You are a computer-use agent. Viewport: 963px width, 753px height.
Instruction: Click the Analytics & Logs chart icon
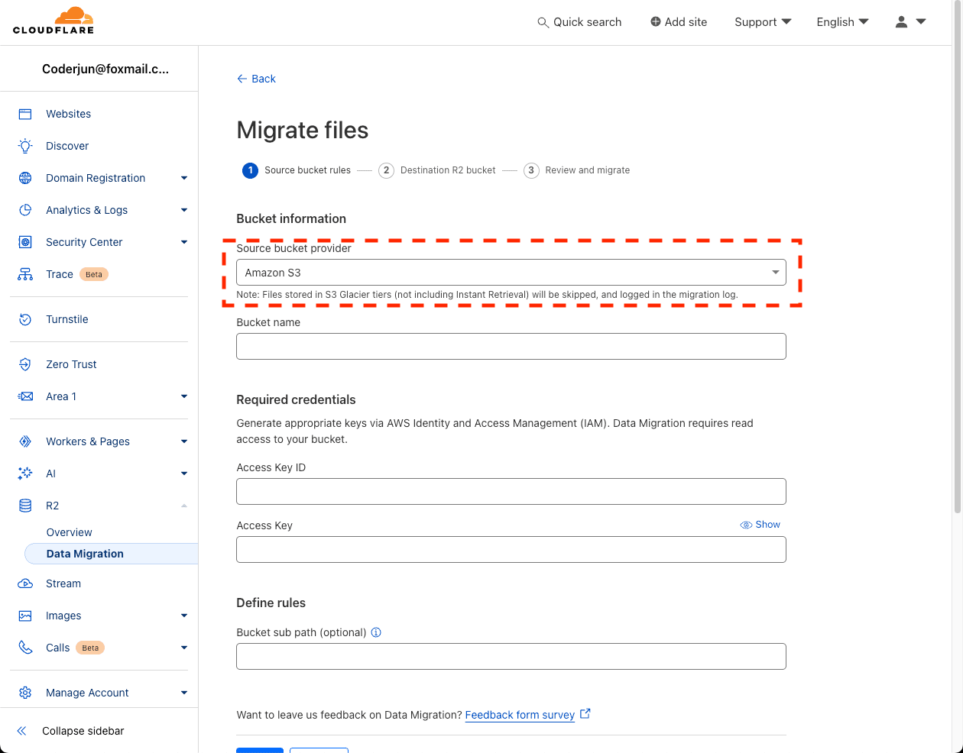pyautogui.click(x=25, y=210)
